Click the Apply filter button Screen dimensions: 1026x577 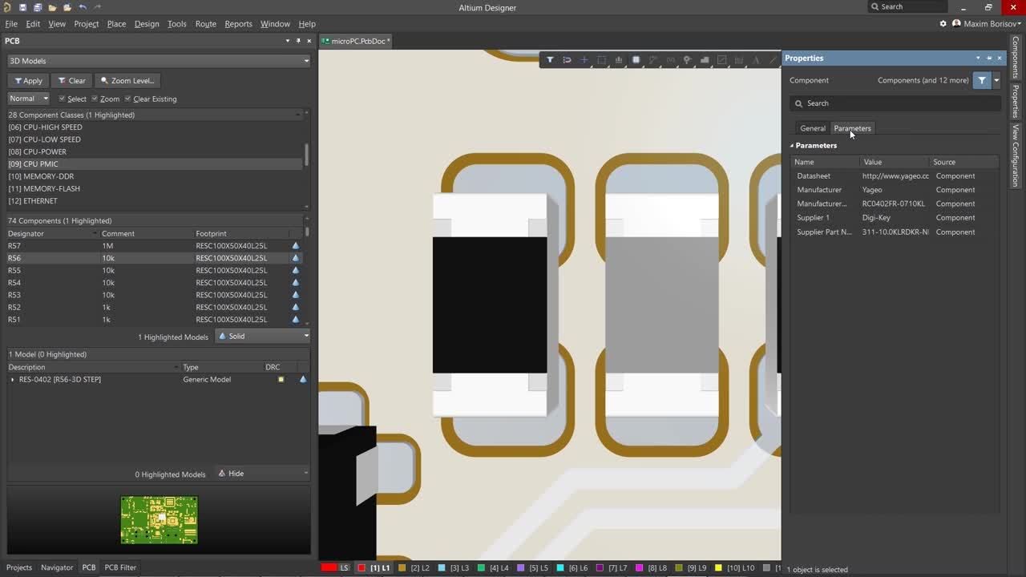point(29,81)
